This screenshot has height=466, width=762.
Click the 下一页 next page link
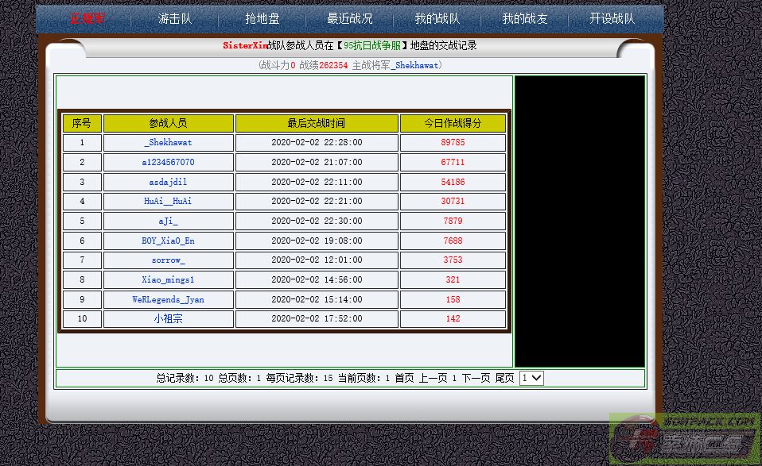coord(476,379)
